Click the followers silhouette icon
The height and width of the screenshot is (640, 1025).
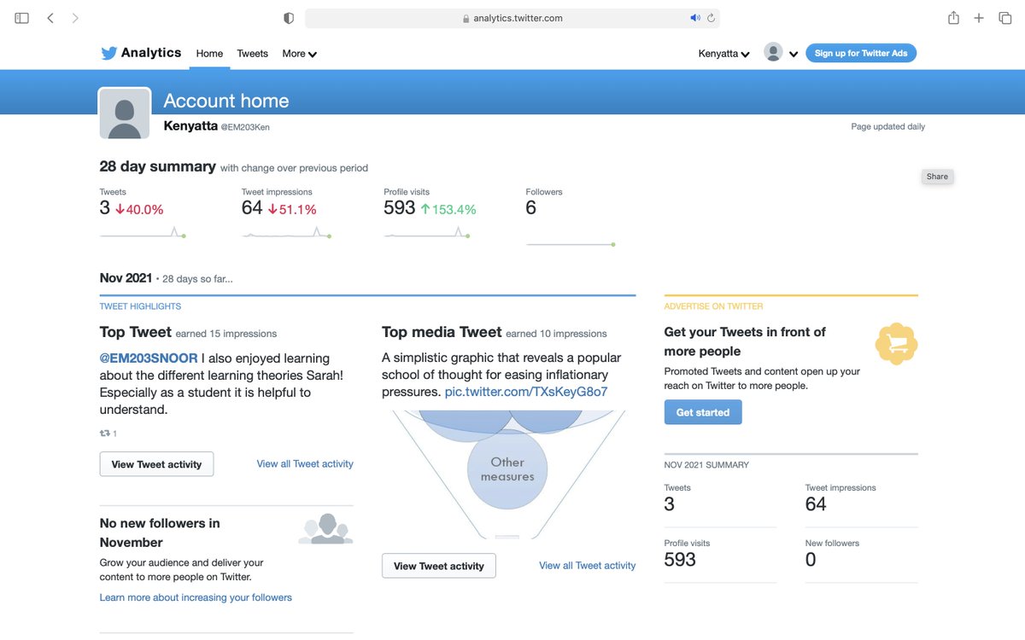[x=325, y=528]
